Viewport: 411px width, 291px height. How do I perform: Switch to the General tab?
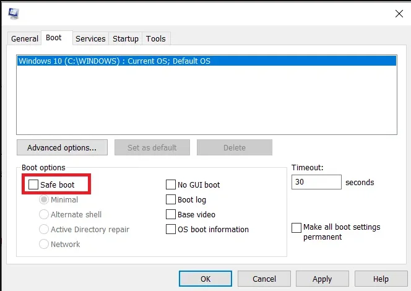coord(25,39)
